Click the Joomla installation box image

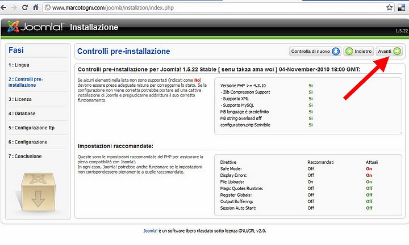tap(38, 192)
